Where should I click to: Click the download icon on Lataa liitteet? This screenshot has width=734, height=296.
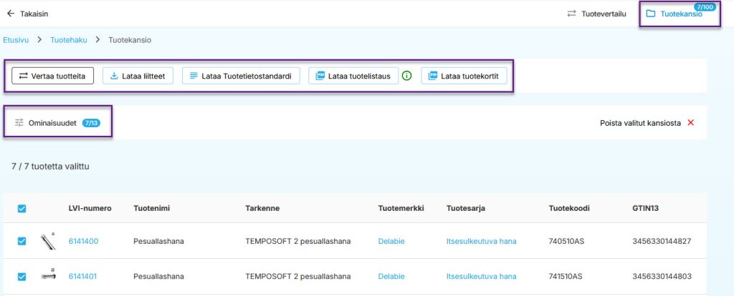(x=114, y=76)
